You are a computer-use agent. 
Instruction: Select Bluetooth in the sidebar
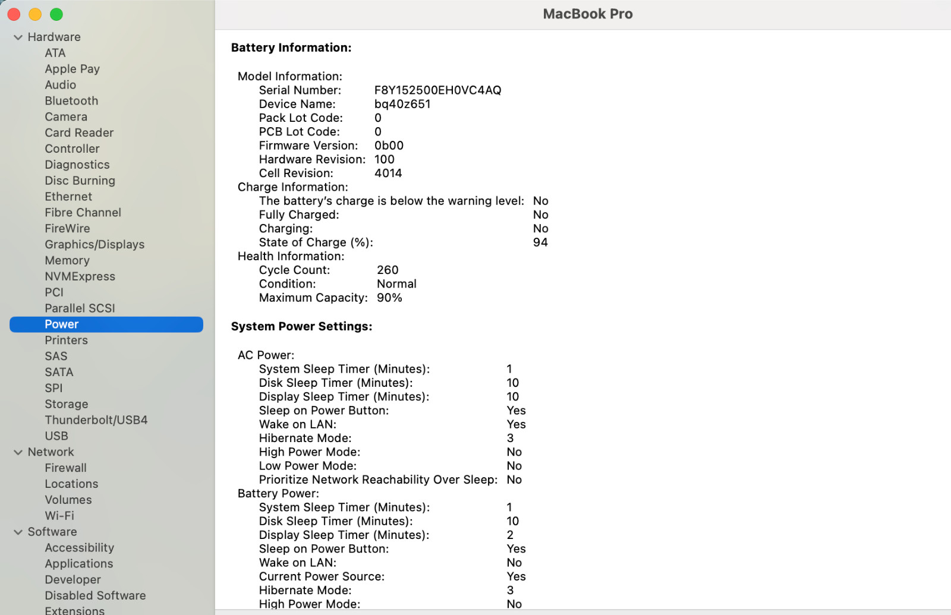tap(71, 101)
